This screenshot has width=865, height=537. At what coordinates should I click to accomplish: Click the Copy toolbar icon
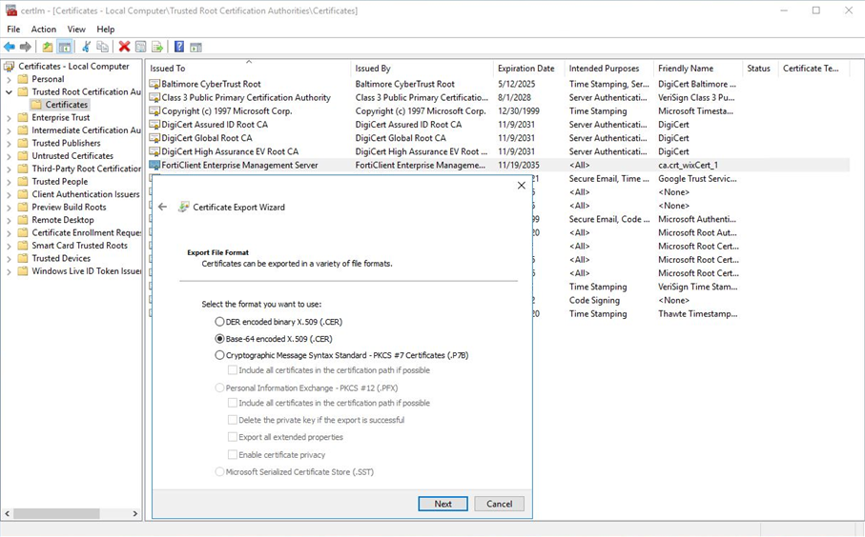tap(102, 48)
